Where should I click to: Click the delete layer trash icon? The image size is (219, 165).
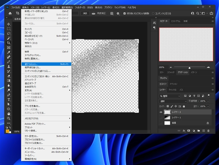(x=208, y=131)
